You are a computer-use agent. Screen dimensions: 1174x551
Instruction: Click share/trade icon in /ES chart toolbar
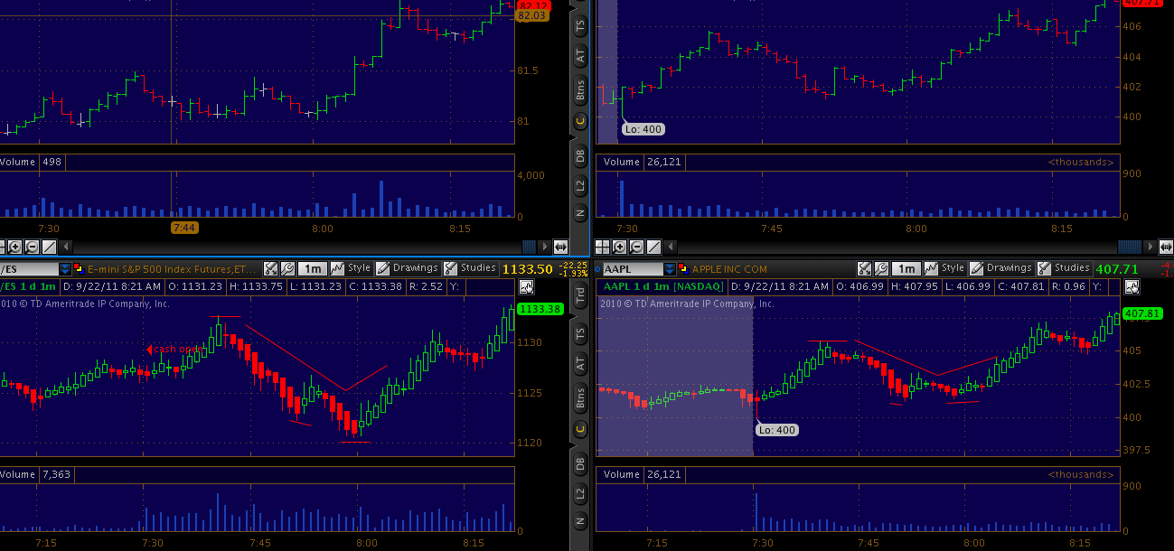click(270, 268)
